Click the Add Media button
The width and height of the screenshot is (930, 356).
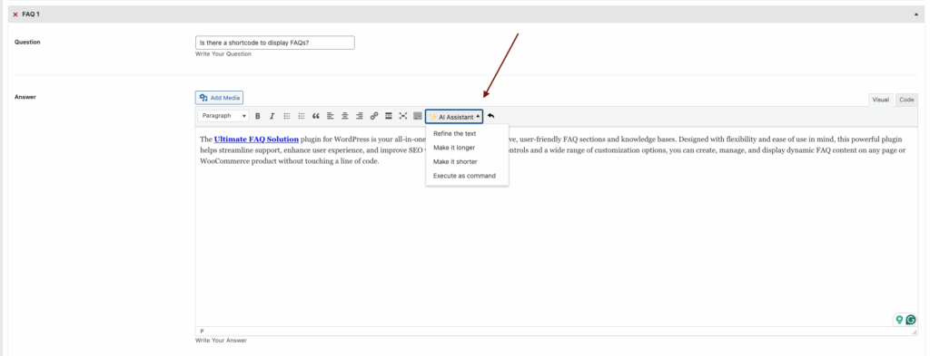pos(219,98)
